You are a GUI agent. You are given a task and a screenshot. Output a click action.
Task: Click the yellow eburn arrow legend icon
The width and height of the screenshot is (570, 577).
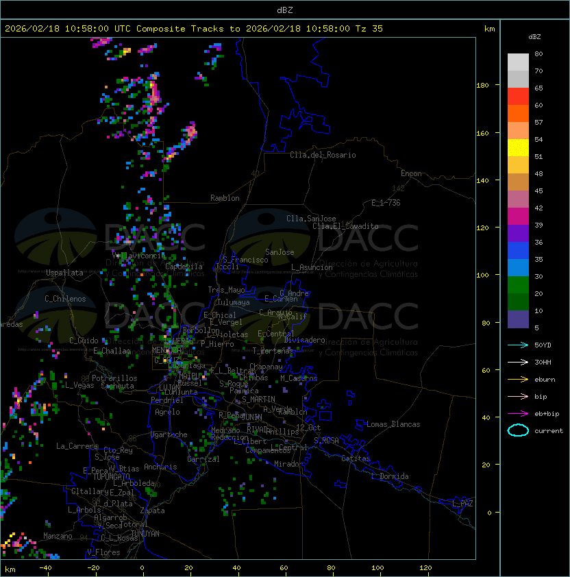pyautogui.click(x=518, y=380)
